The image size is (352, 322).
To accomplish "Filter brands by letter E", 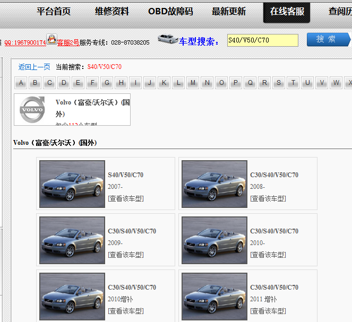I will [78, 83].
